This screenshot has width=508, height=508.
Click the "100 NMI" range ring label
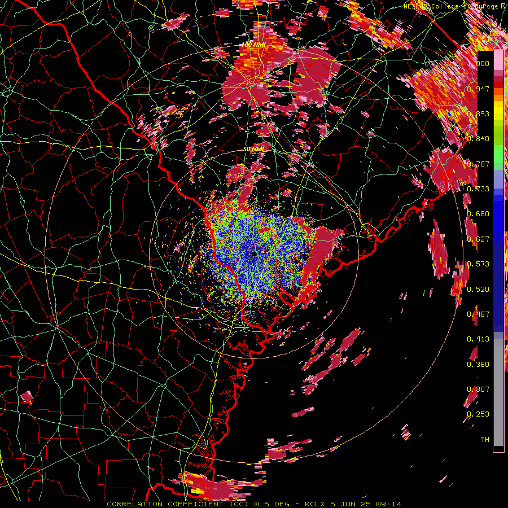point(253,45)
